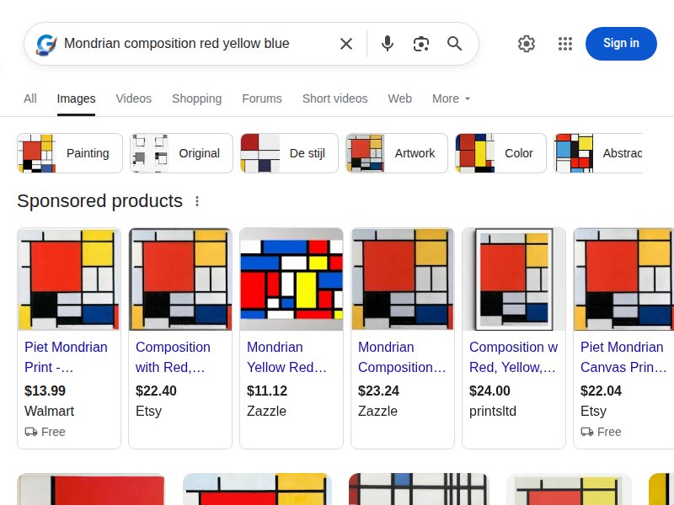
Task: Open Google Lens camera search
Action: [421, 44]
